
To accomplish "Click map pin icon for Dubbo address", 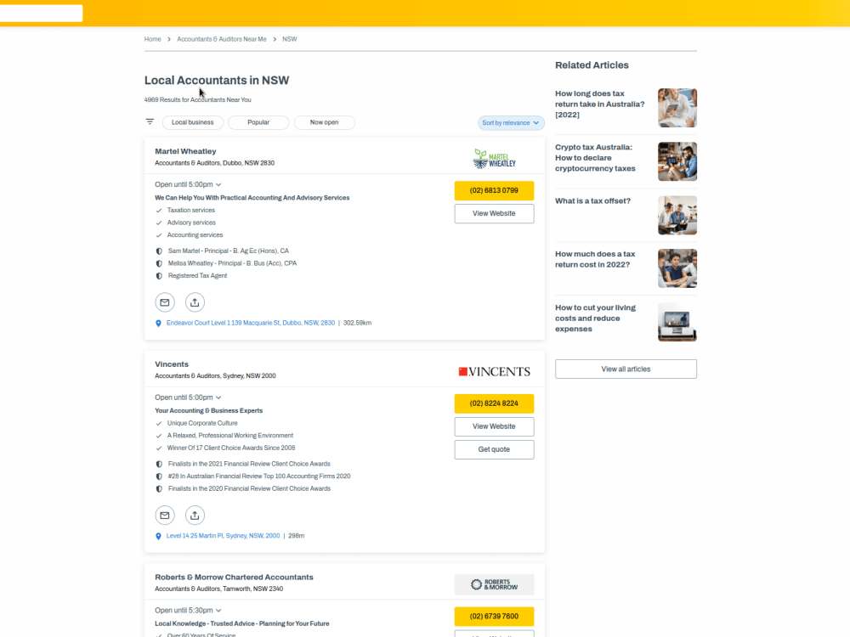I will pyautogui.click(x=158, y=324).
